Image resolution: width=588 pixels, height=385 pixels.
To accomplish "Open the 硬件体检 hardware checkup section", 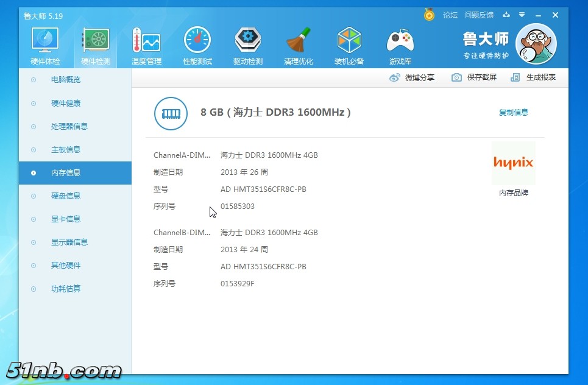I will click(x=46, y=46).
